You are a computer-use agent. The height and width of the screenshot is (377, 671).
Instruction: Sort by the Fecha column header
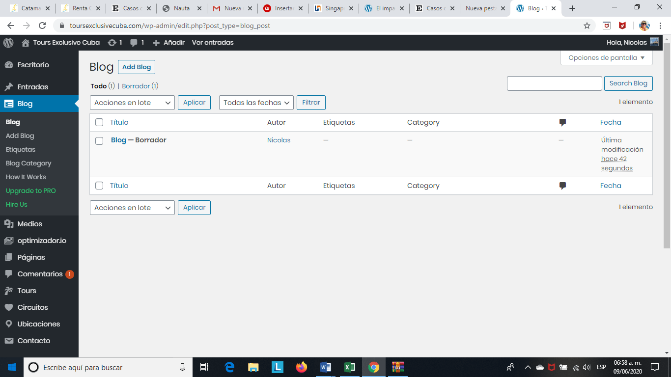pos(611,123)
